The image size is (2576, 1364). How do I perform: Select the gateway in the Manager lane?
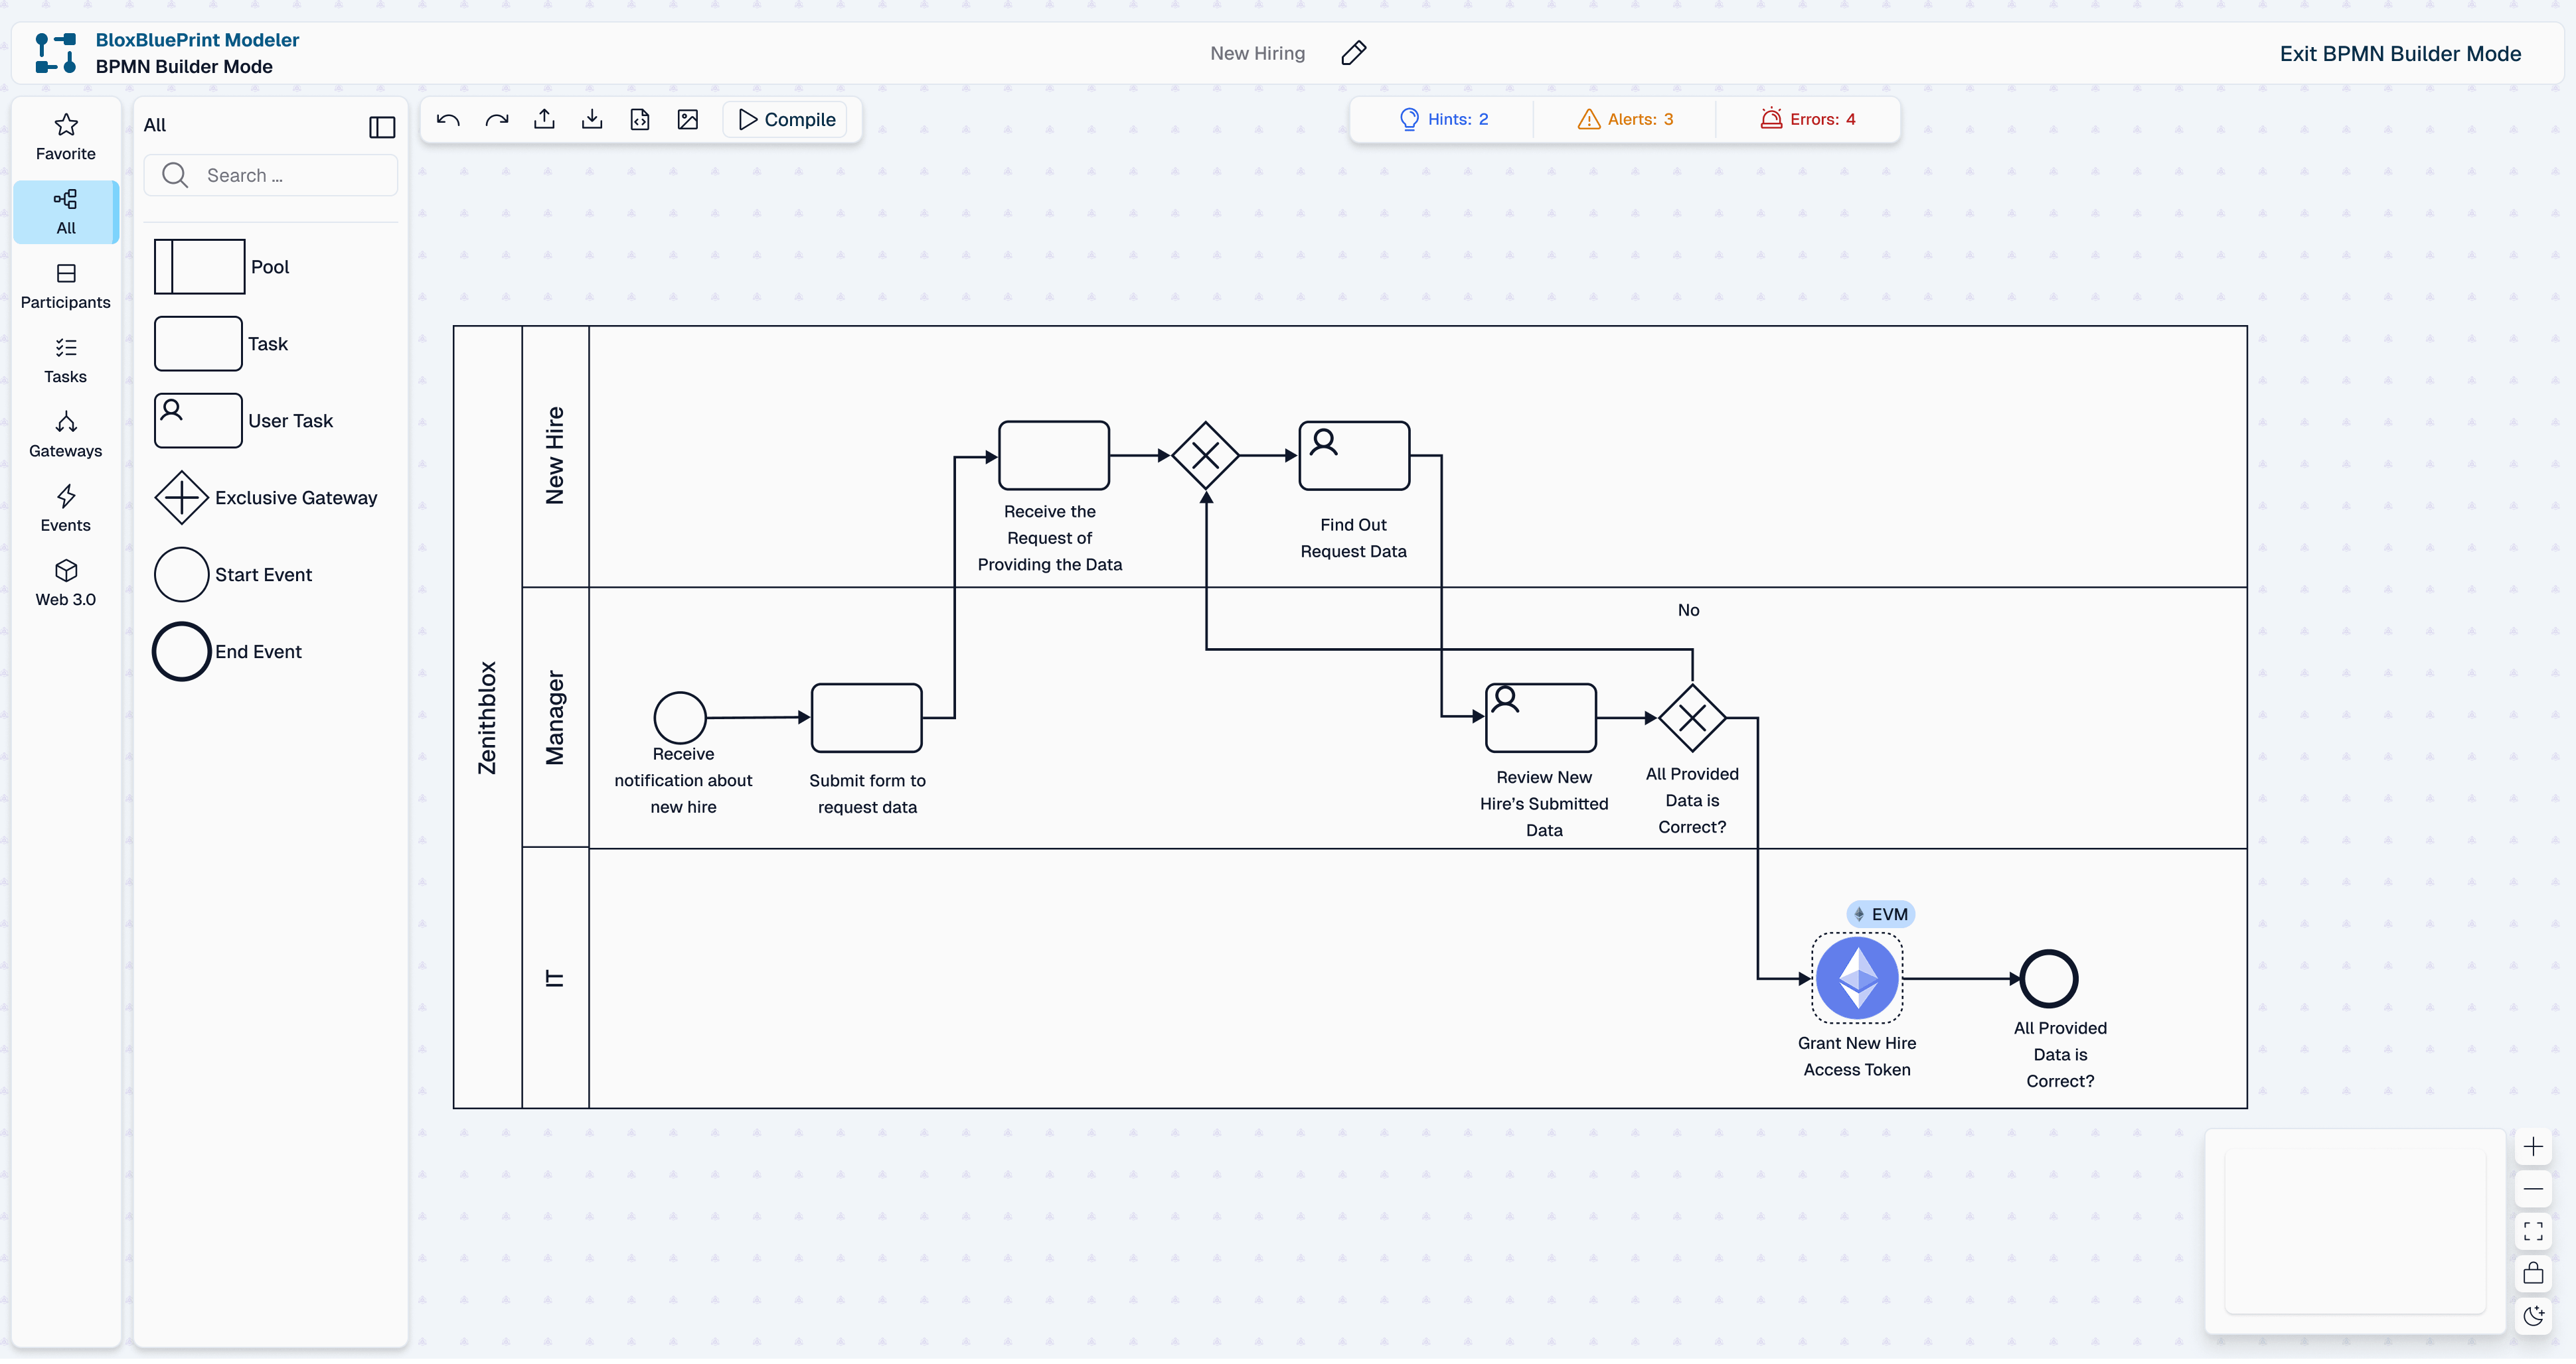coord(1692,718)
